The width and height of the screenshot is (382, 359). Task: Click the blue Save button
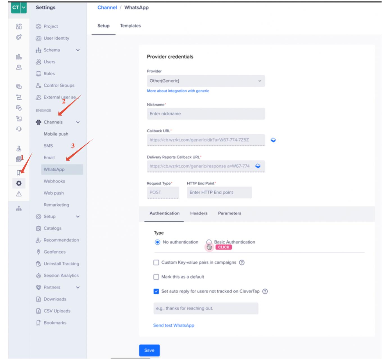[149, 351]
